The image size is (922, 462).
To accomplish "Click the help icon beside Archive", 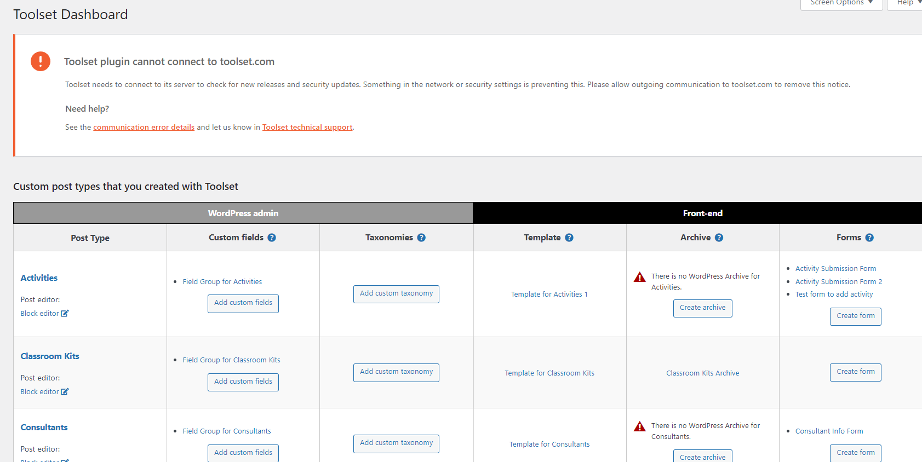I will tap(719, 238).
